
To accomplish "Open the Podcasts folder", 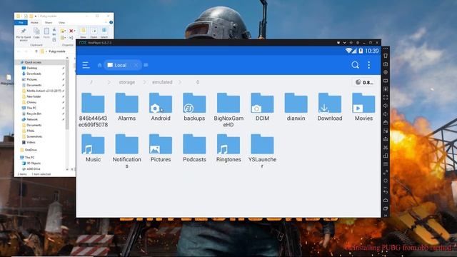I will click(x=194, y=148).
